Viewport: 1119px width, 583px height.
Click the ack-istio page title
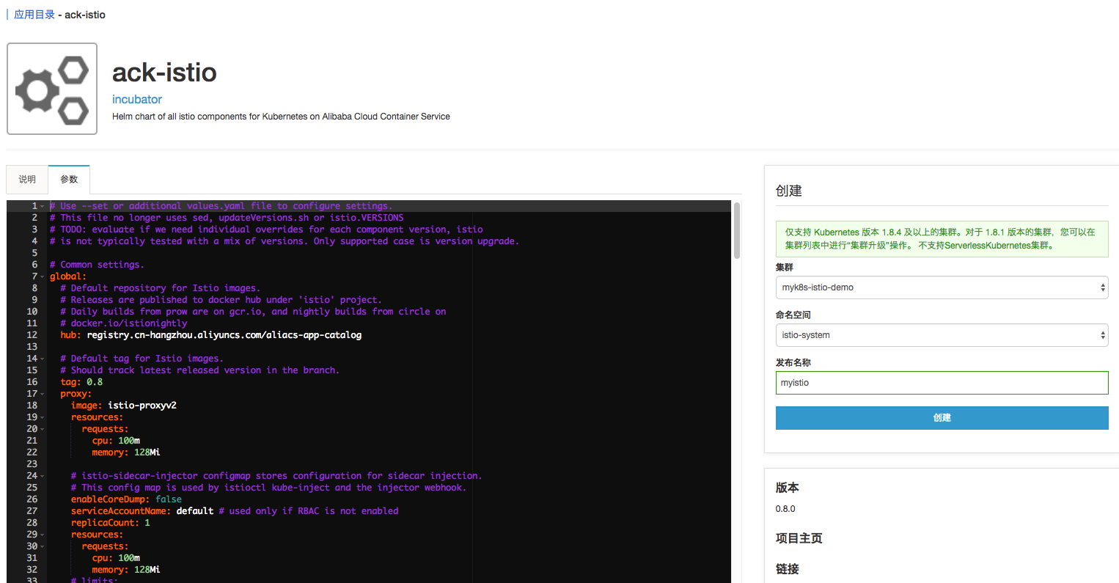coord(164,73)
